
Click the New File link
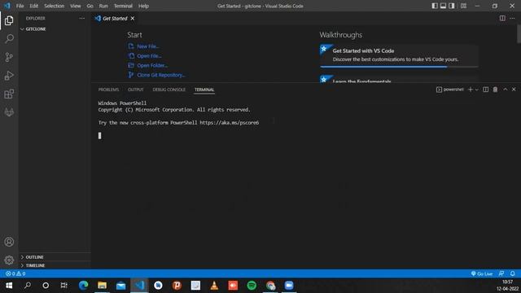[x=148, y=46]
